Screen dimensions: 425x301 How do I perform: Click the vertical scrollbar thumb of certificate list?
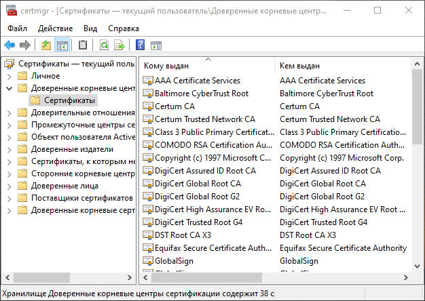[x=417, y=107]
